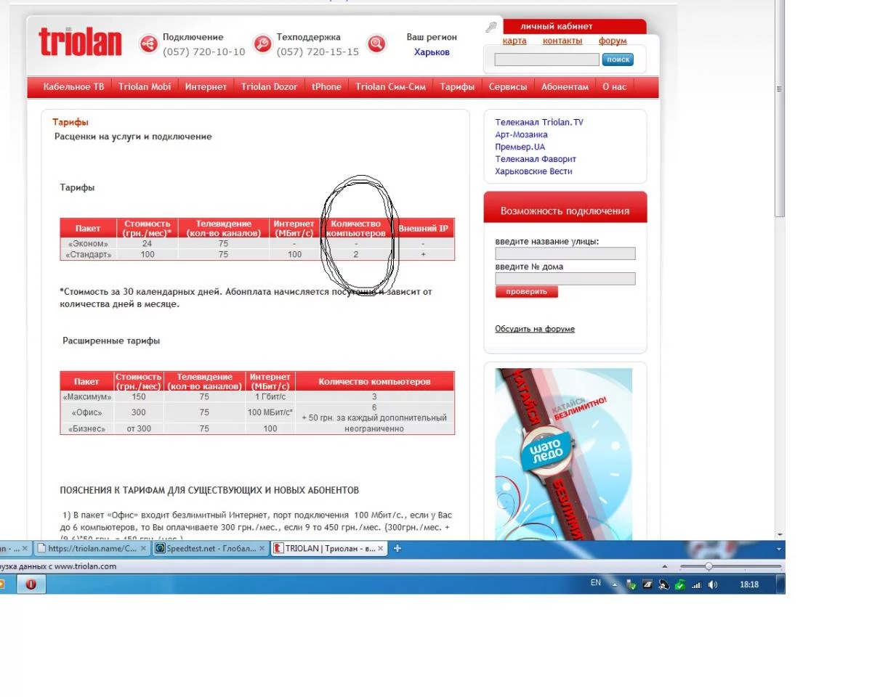Click the Тарифы page heading
Image resolution: width=872 pixels, height=697 pixels.
(70, 123)
